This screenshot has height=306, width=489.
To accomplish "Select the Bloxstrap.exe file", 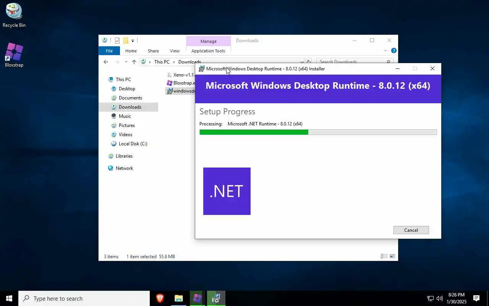I will (x=181, y=83).
